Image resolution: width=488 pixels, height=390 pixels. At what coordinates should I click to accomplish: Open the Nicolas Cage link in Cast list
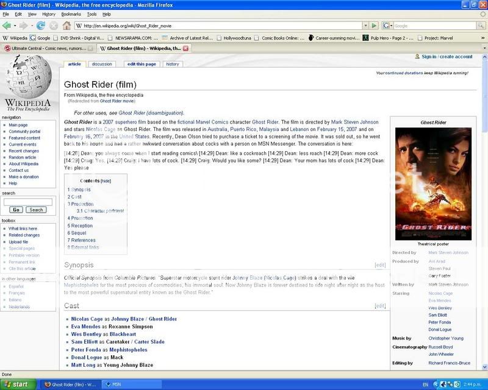pyautogui.click(x=87, y=319)
